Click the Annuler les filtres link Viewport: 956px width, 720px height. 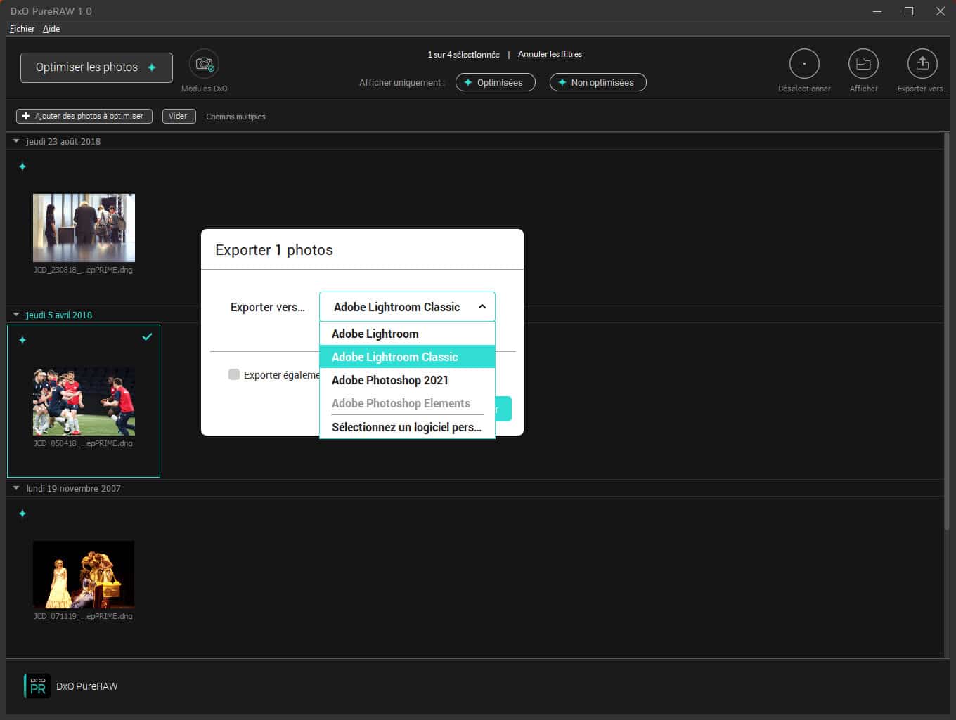click(x=550, y=54)
